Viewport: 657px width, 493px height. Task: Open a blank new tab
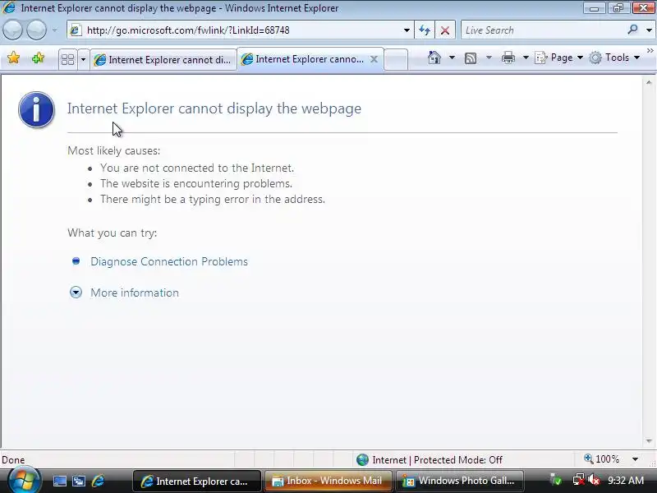pyautogui.click(x=396, y=59)
